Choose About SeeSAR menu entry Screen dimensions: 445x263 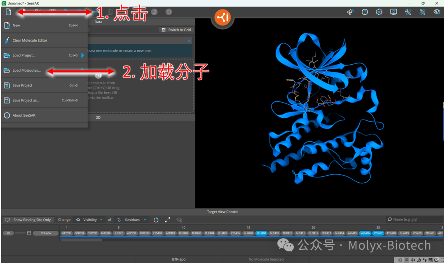pos(44,115)
